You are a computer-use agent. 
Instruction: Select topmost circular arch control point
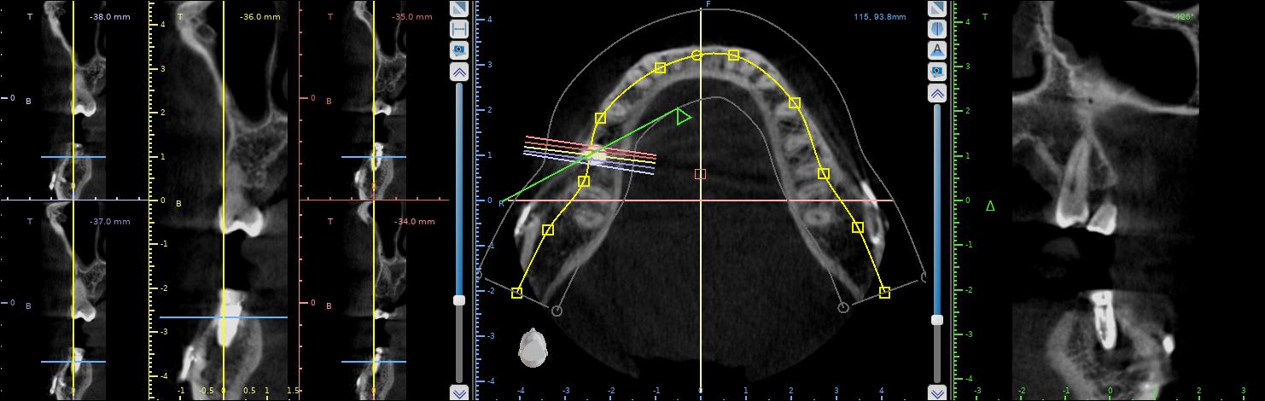tap(697, 55)
